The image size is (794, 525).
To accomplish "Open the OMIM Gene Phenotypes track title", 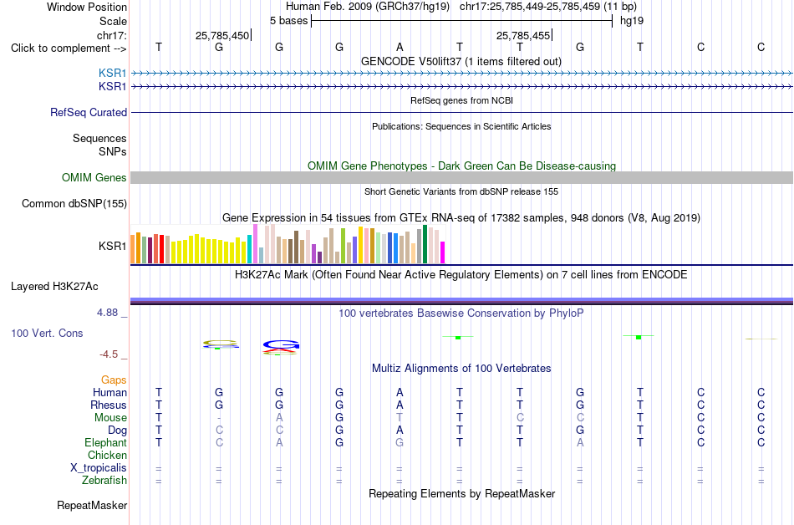I will tap(462, 166).
